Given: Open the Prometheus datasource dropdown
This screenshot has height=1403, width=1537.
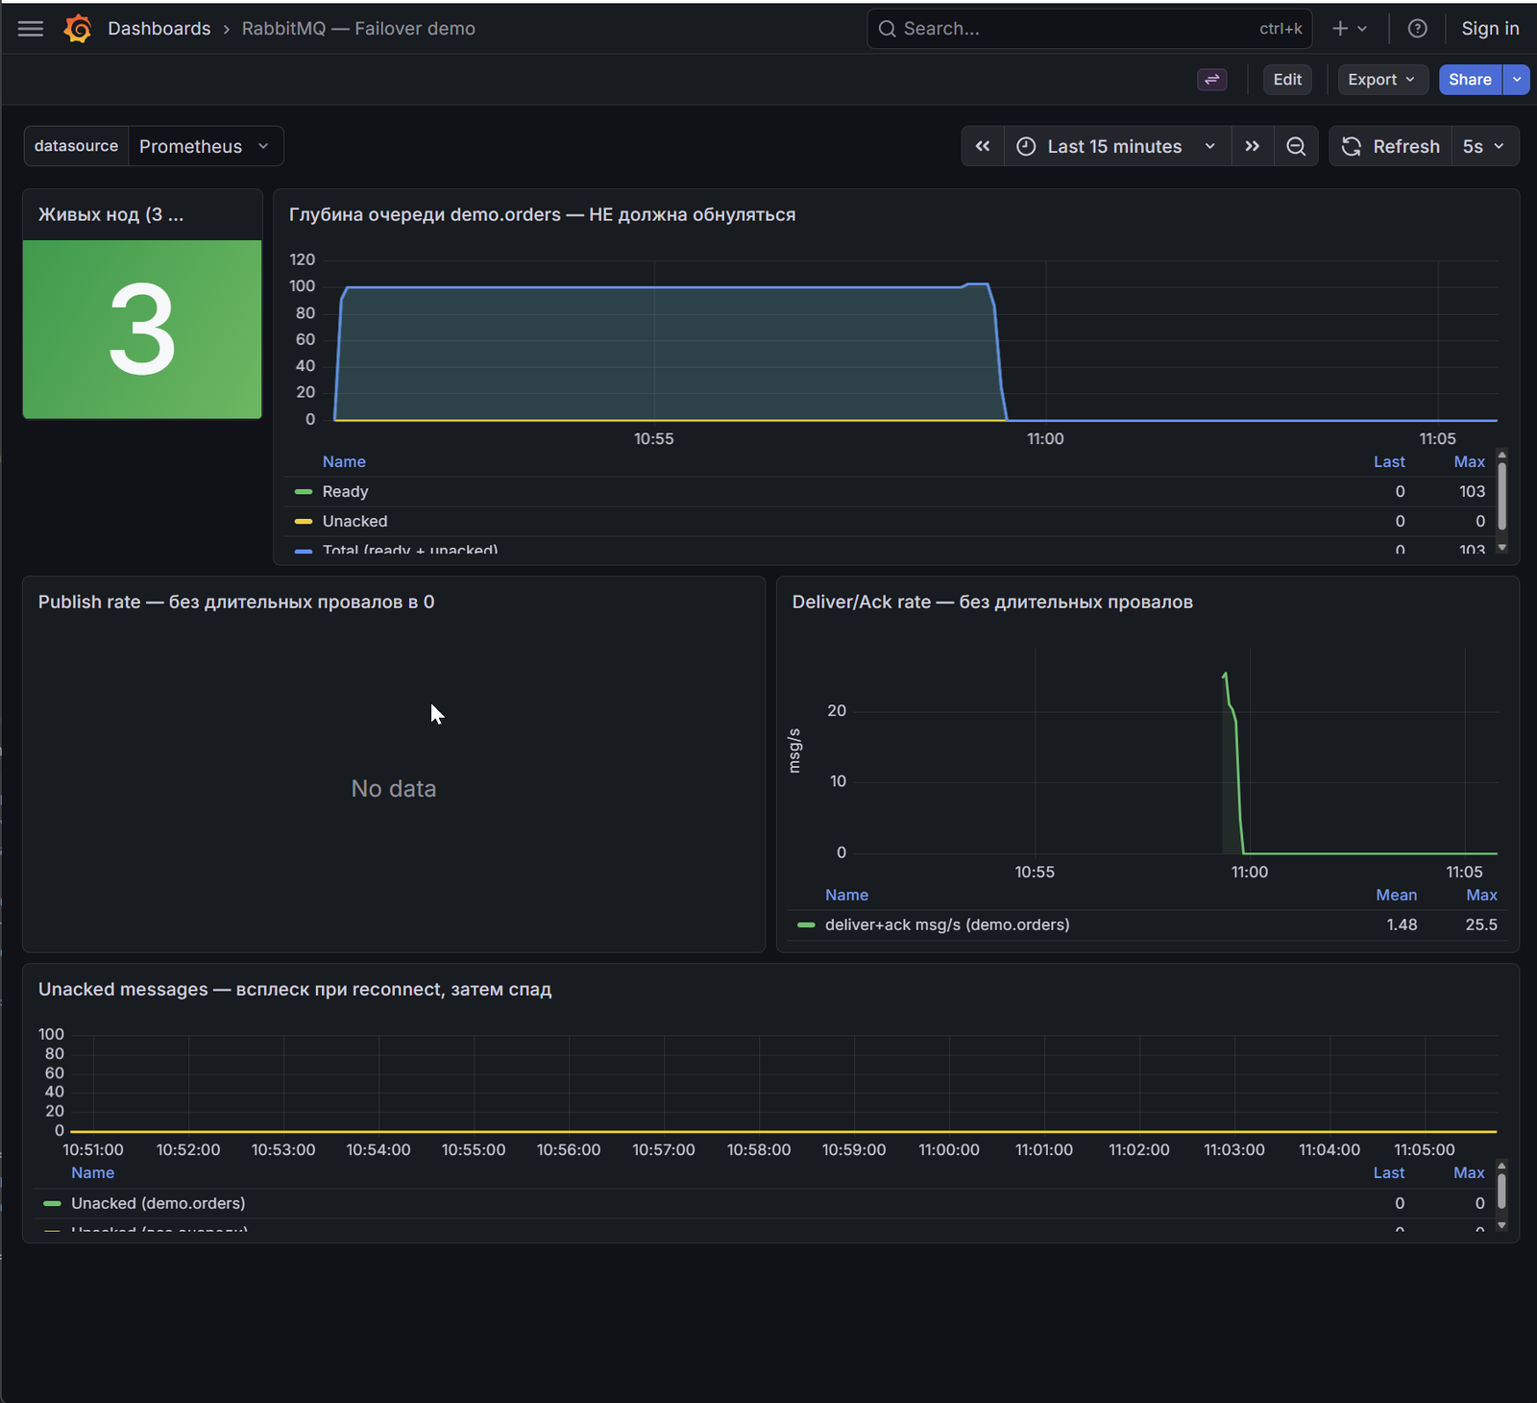Looking at the screenshot, I should click(x=206, y=146).
